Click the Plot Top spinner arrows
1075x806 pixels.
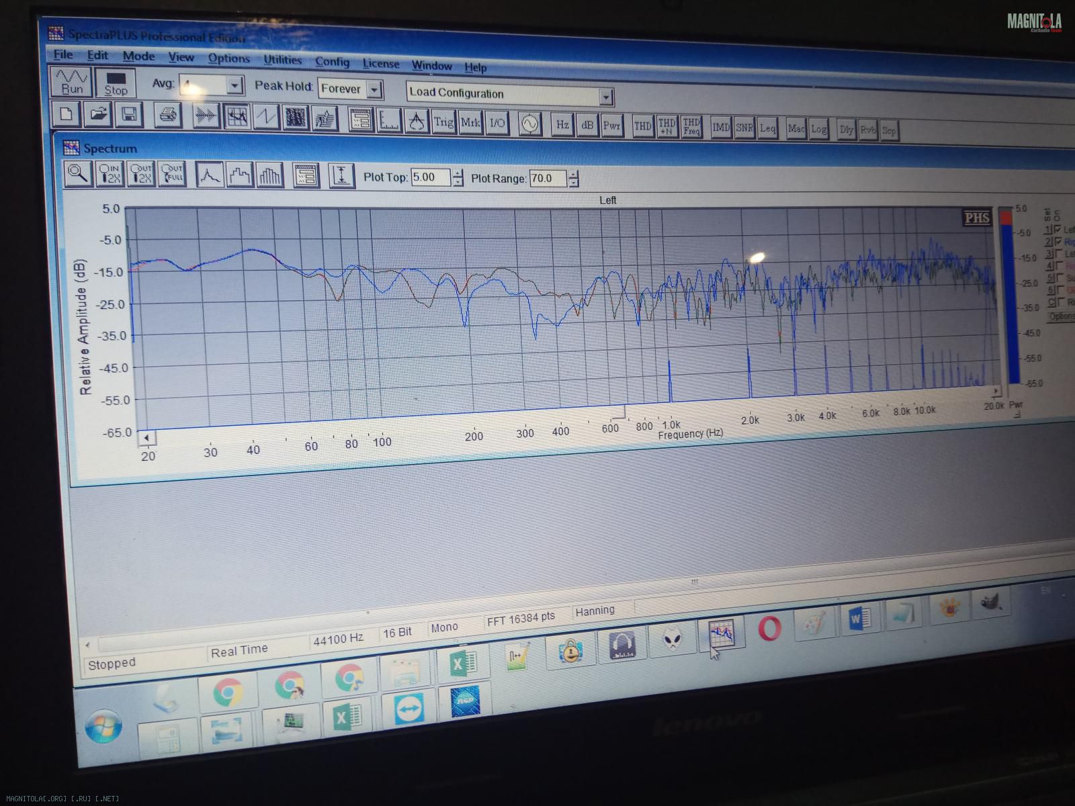(458, 178)
